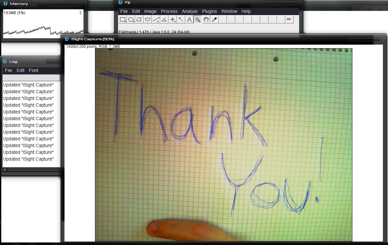Select the Freehand selection tool
Viewport: 388px width, 245px height.
(x=148, y=20)
